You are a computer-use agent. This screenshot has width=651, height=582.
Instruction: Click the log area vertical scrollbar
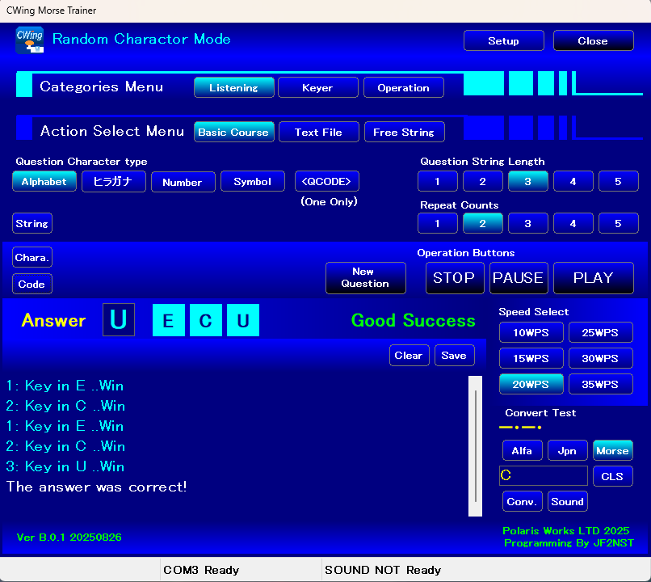475,446
